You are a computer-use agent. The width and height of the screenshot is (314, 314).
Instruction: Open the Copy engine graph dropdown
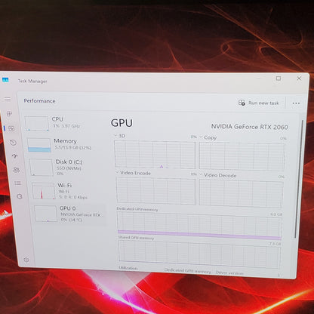[x=201, y=137]
